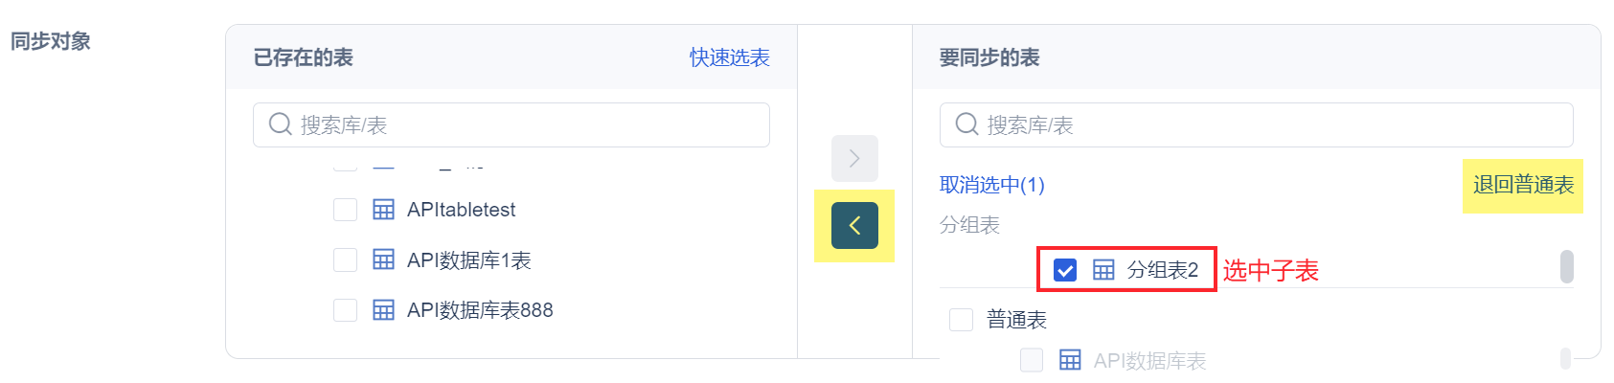Viewport: 1614px width, 383px height.
Task: Check the API数据库1表 checkbox
Action: [x=345, y=259]
